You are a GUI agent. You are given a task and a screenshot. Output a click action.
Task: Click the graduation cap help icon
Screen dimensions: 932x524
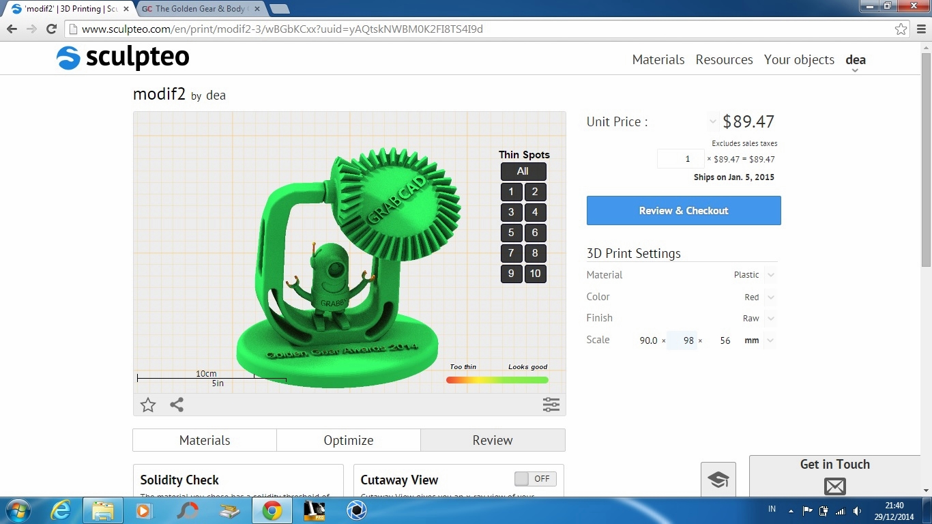click(718, 480)
